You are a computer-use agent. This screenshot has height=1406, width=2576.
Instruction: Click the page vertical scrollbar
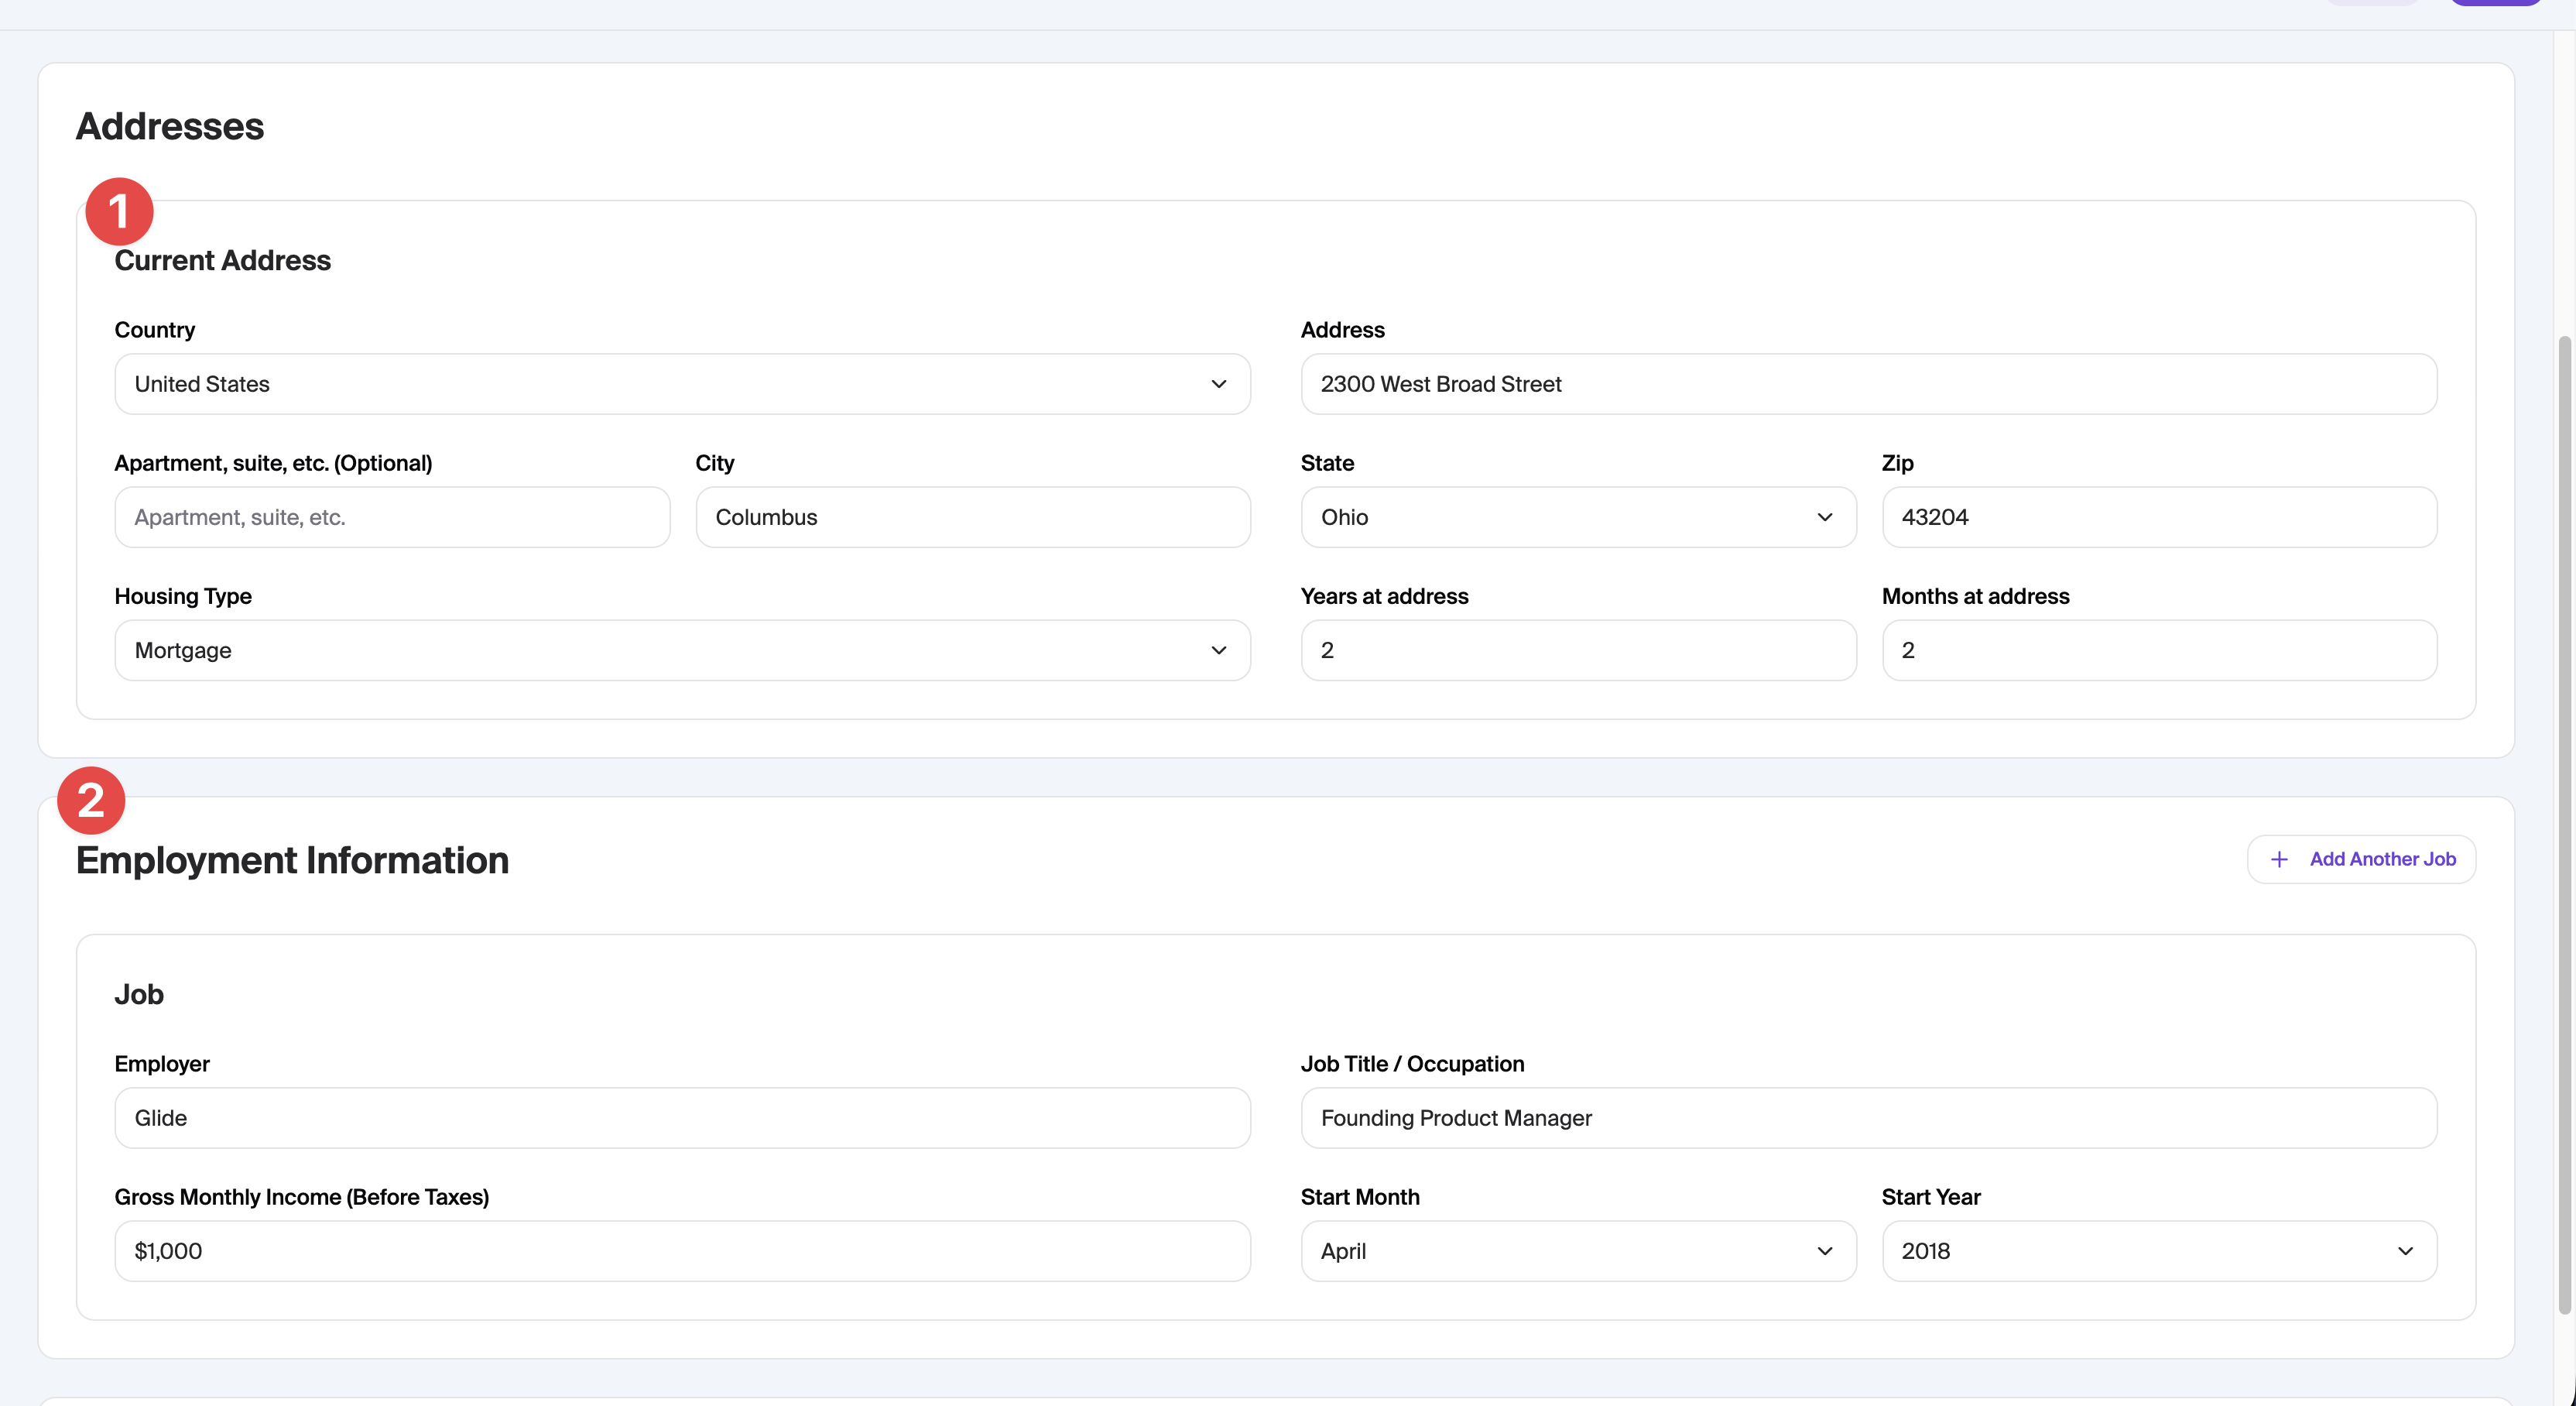point(2565,825)
